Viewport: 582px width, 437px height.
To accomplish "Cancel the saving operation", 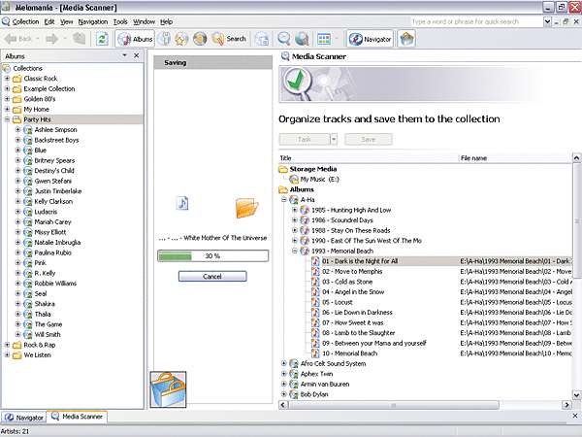I will point(212,276).
